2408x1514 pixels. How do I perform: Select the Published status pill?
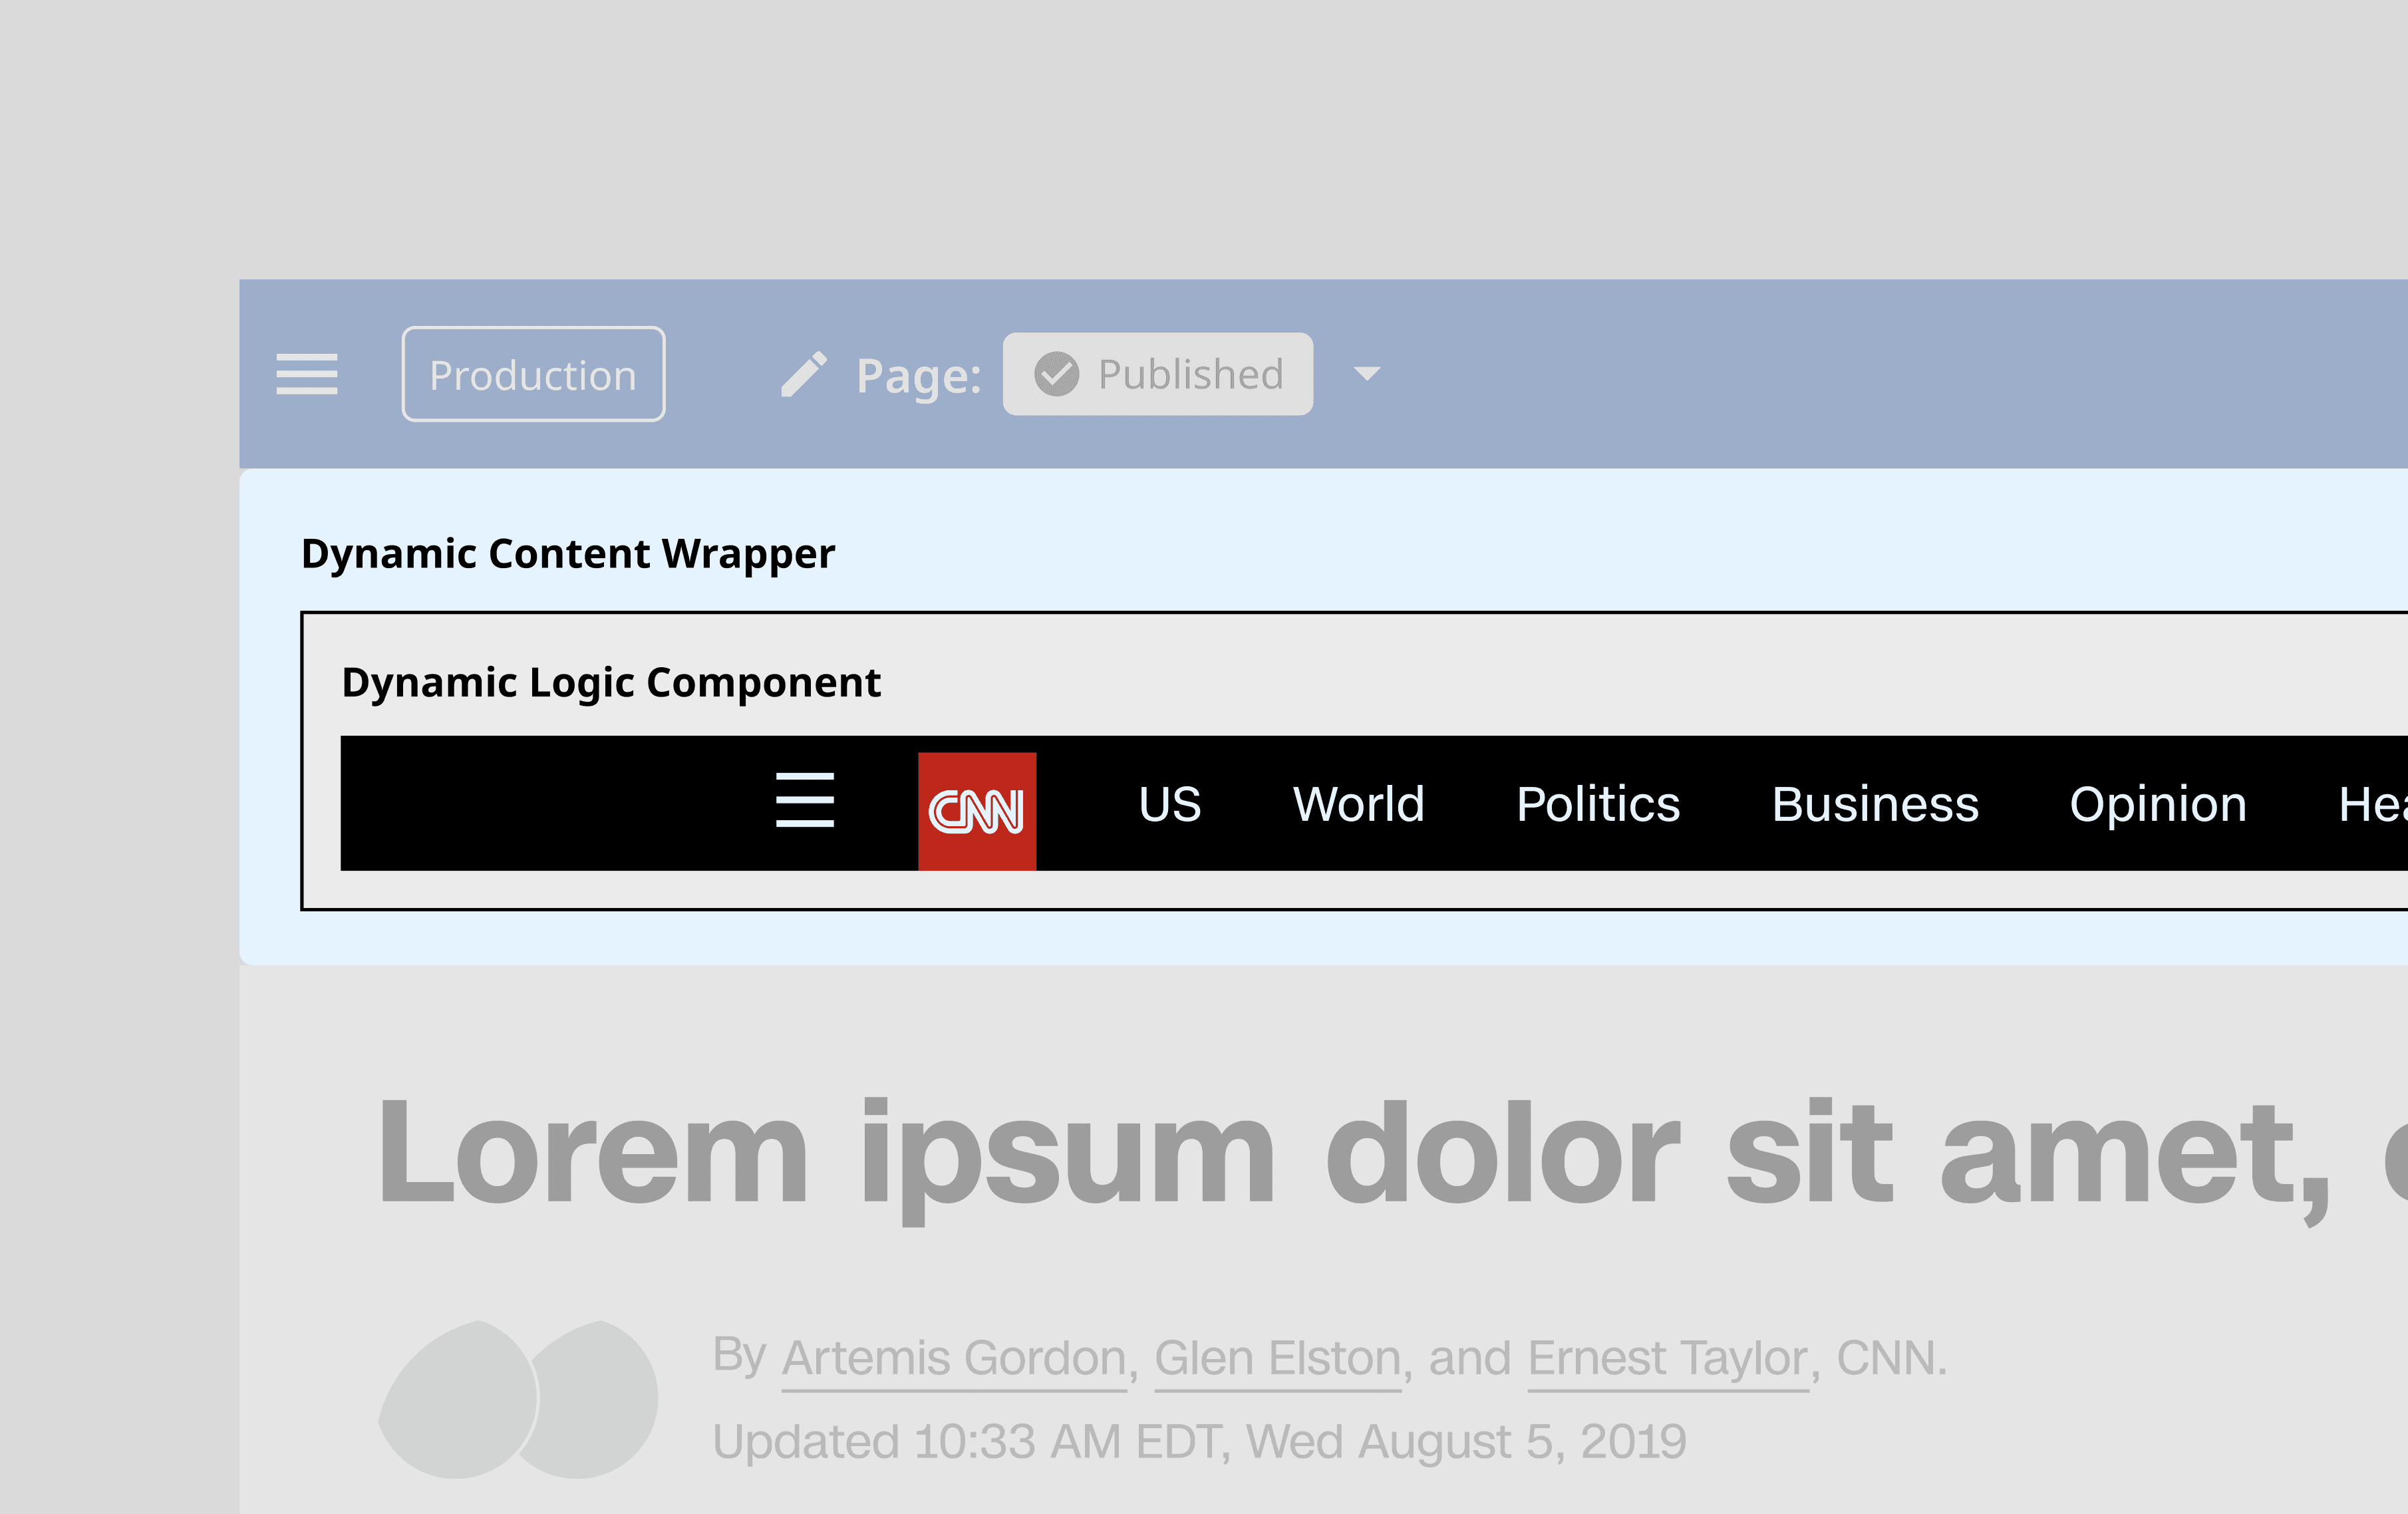click(x=1157, y=374)
